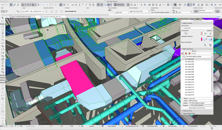Click the Add Highlight Elements icon
The width and height of the screenshot is (222, 130).
[x=205, y=39]
